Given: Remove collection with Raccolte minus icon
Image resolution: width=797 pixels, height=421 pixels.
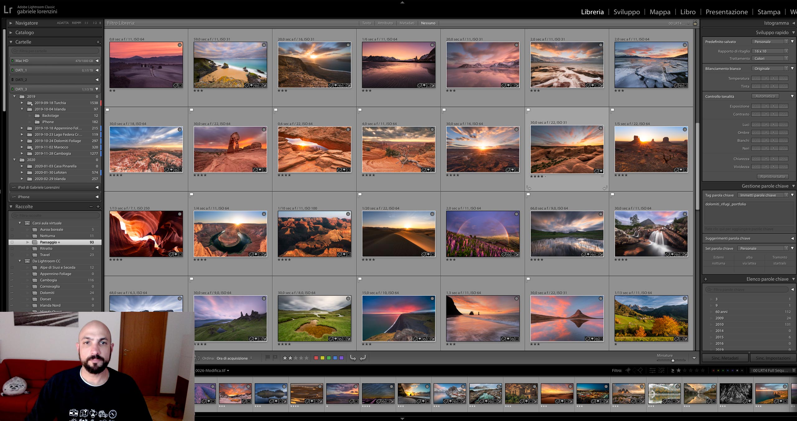Looking at the screenshot, I should pos(91,207).
